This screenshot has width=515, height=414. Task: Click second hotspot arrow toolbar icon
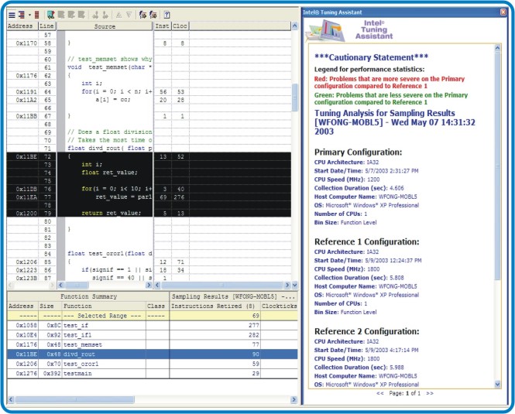click(153, 15)
